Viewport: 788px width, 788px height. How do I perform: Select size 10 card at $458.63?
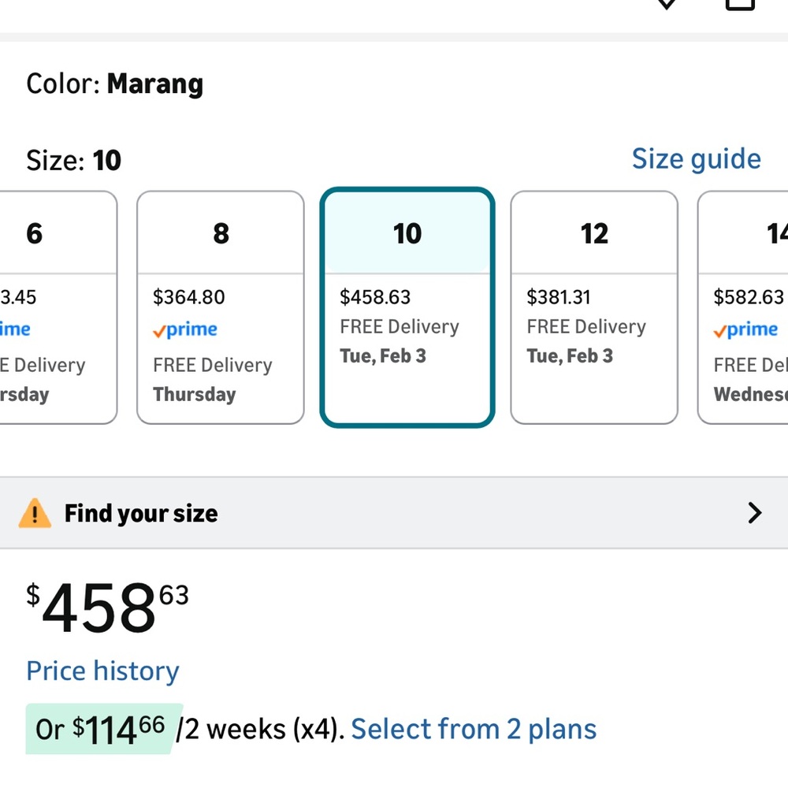[x=407, y=307]
